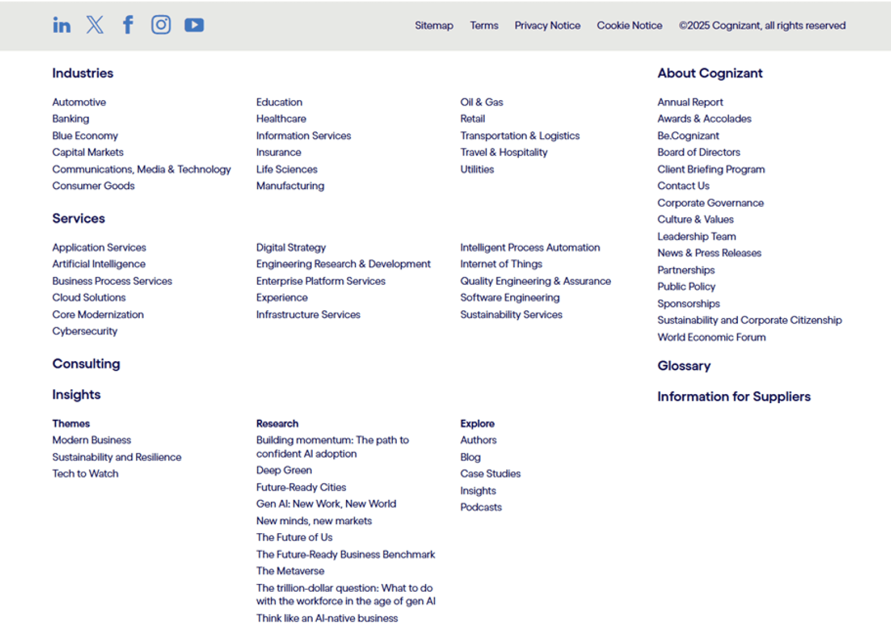
Task: Open the Services heading link
Action: pyautogui.click(x=78, y=218)
